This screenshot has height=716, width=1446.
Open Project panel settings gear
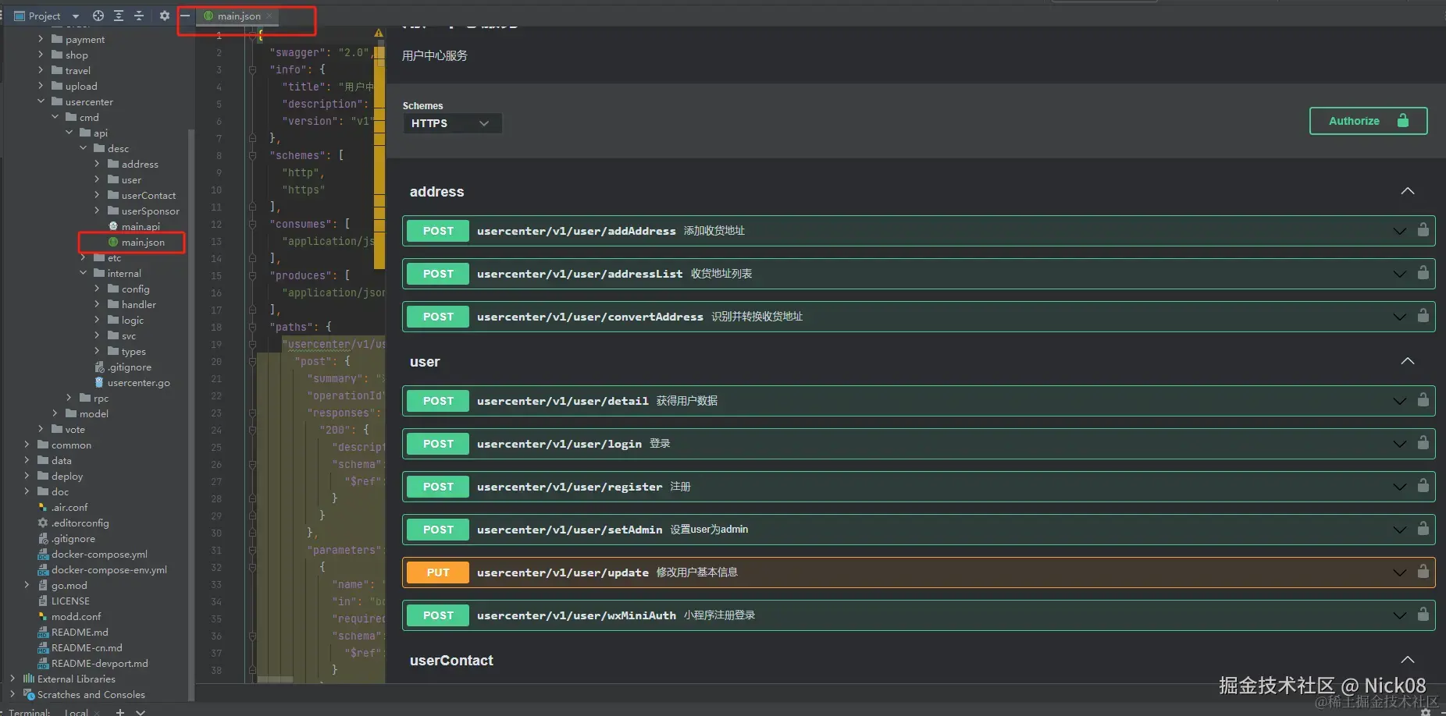[x=164, y=16]
